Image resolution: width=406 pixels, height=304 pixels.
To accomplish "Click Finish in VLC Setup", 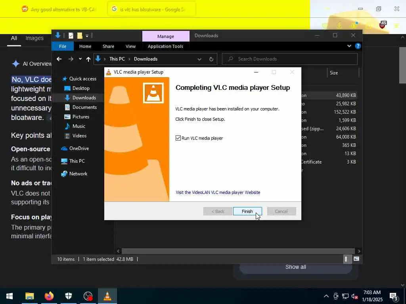I will [247, 211].
